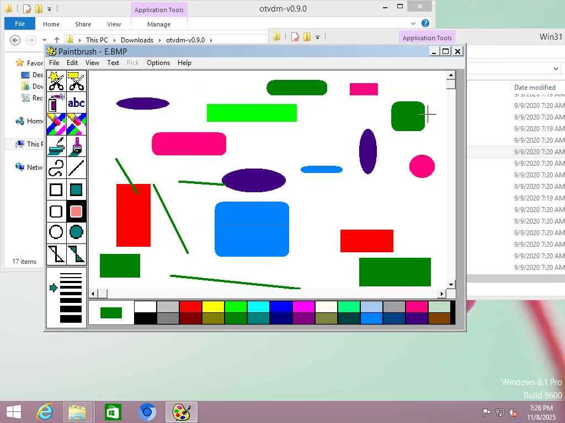
Task: Open Explorer Help question mark icon
Action: coord(425,23)
